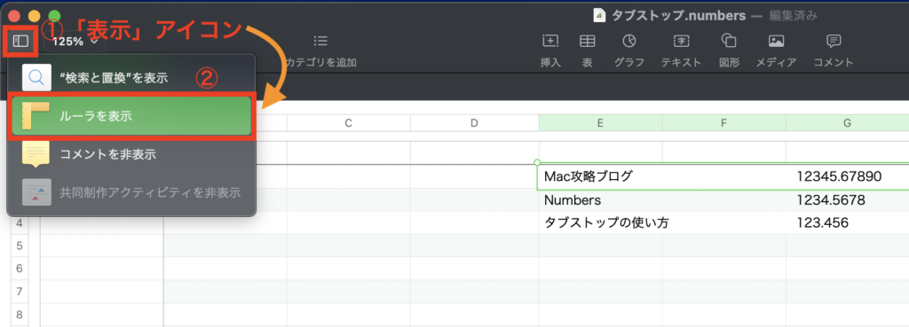
Task: Toggle コメントを非表示 menu entry
Action: [x=131, y=154]
